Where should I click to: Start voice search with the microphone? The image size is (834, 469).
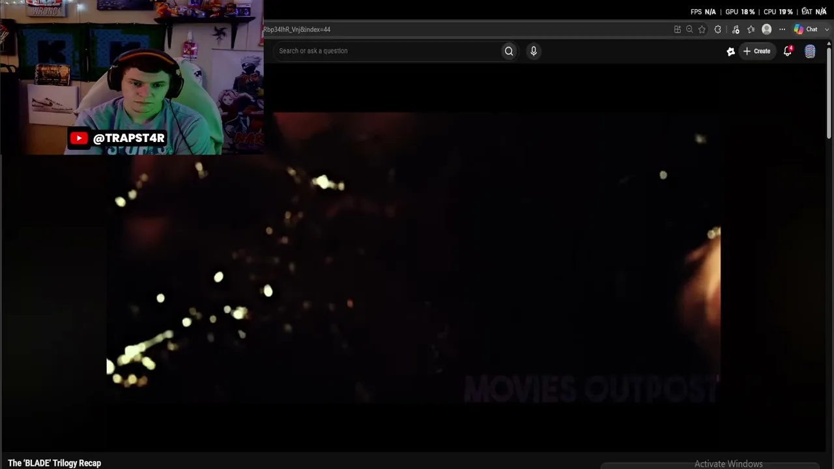(534, 51)
